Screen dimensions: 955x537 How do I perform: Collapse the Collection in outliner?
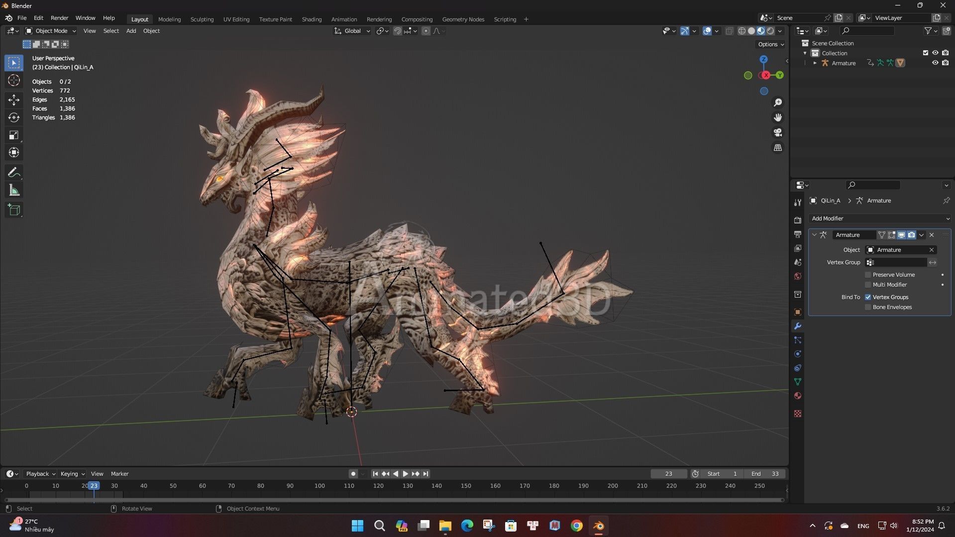click(805, 53)
